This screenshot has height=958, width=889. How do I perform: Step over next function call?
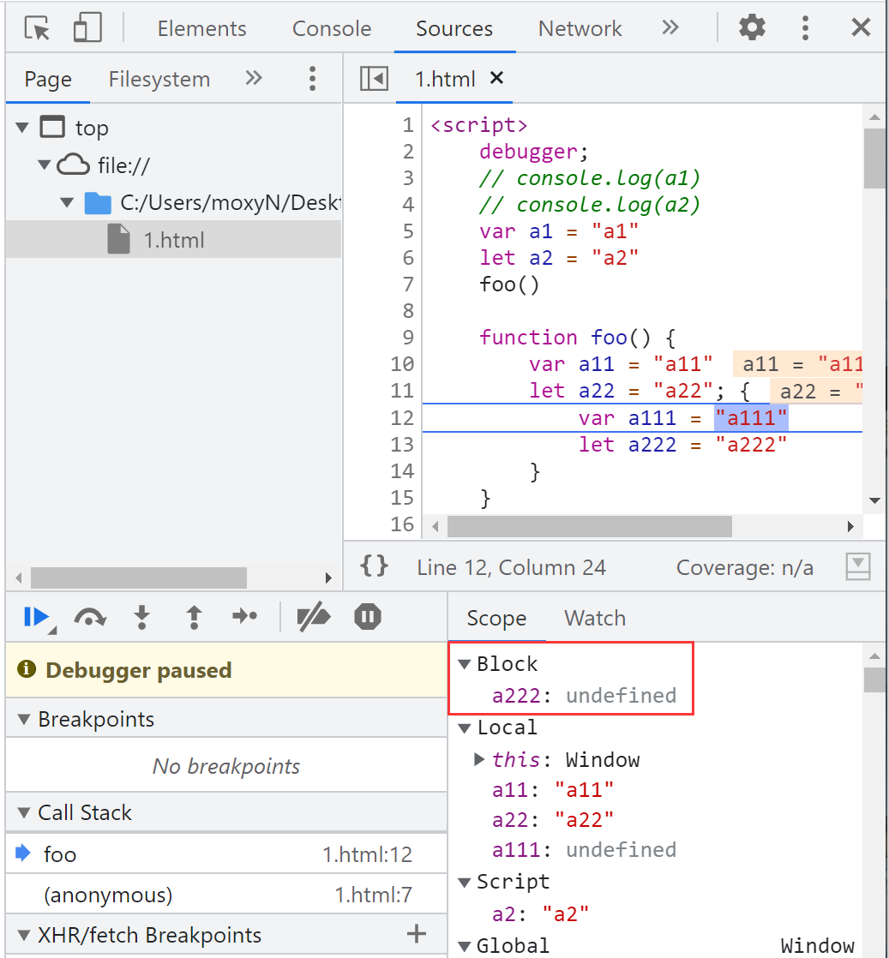(x=89, y=617)
